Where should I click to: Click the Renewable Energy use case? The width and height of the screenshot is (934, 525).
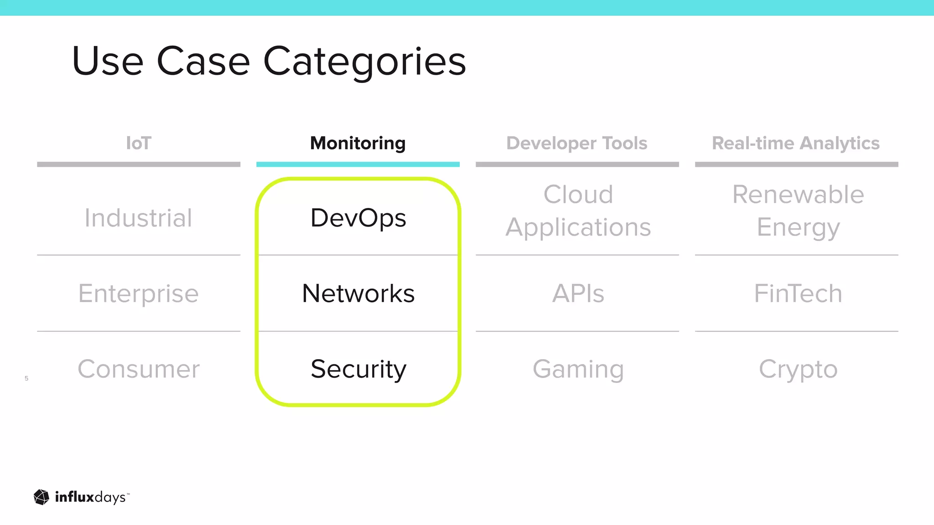[x=798, y=211]
